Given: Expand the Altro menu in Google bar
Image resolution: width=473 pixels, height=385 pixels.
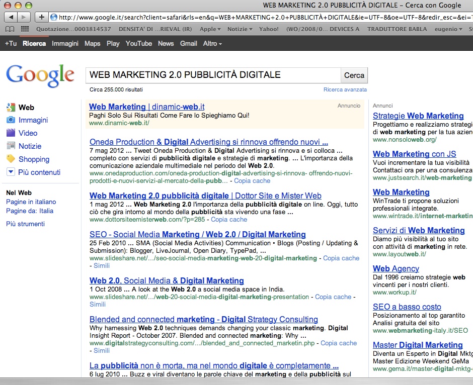Looking at the screenshot, I should [212, 44].
